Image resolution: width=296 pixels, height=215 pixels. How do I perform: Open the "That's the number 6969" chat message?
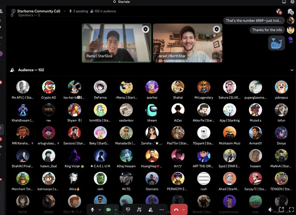pos(253,20)
